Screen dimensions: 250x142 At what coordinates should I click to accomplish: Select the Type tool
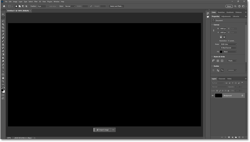[x=3, y=68]
